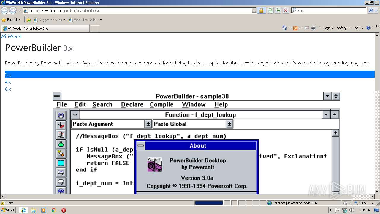Screen dimensions: 380x214
Task: Click Internet Protected Mode status zone
Action: (292, 203)
